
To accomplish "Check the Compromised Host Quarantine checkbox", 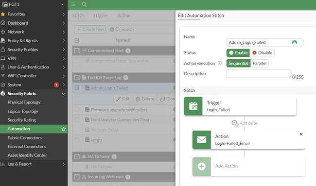I will coord(77,61).
